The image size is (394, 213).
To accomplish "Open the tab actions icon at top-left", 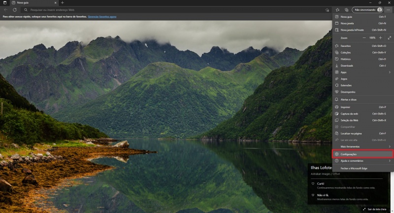I will tap(4, 2).
